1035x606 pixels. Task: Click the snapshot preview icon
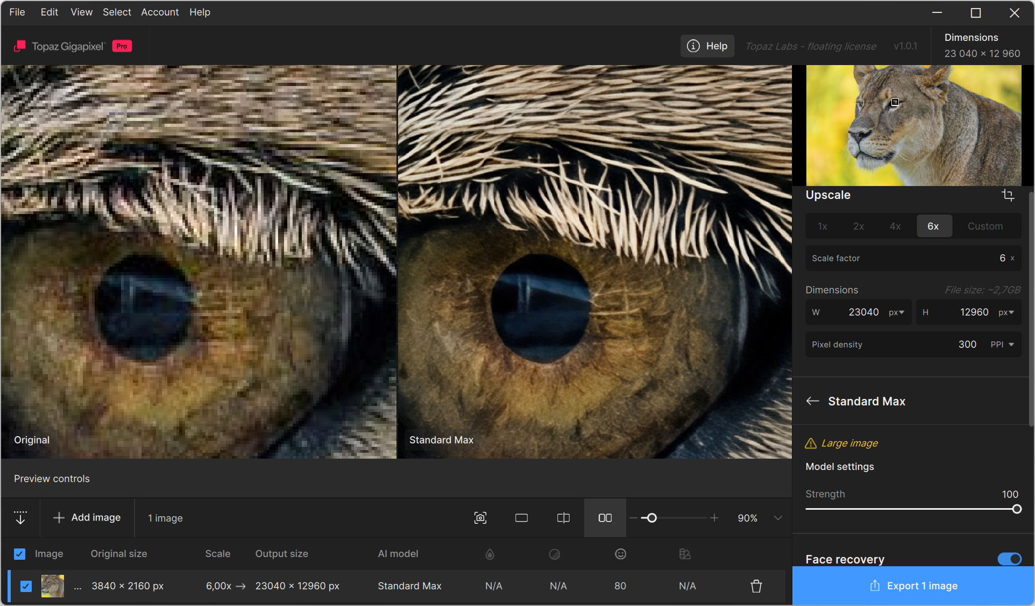point(480,518)
